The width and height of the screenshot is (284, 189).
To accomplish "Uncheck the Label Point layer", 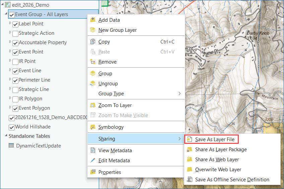I will [x=15, y=24].
